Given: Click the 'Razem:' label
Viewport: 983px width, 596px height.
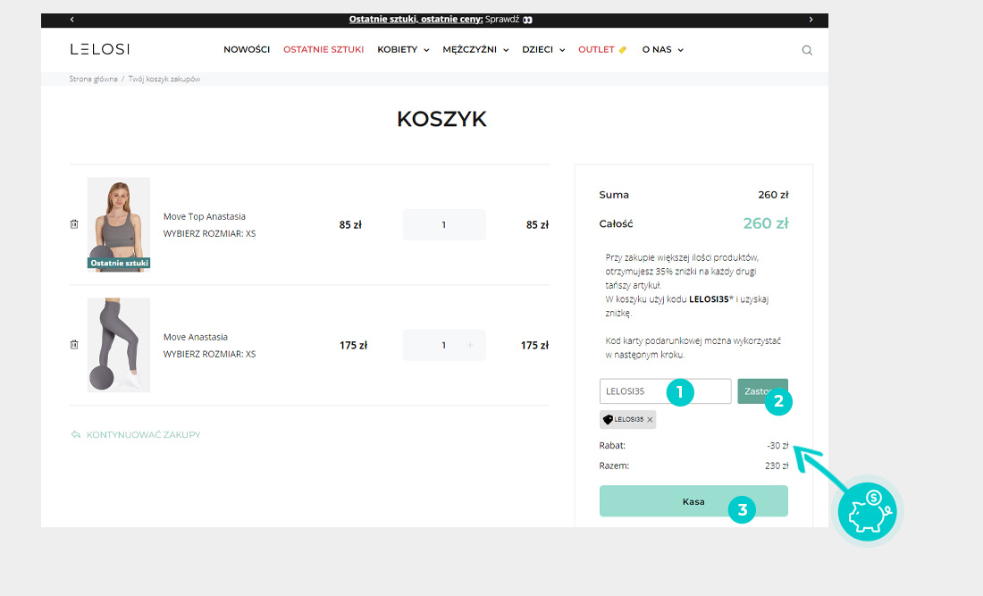Looking at the screenshot, I should [x=615, y=466].
